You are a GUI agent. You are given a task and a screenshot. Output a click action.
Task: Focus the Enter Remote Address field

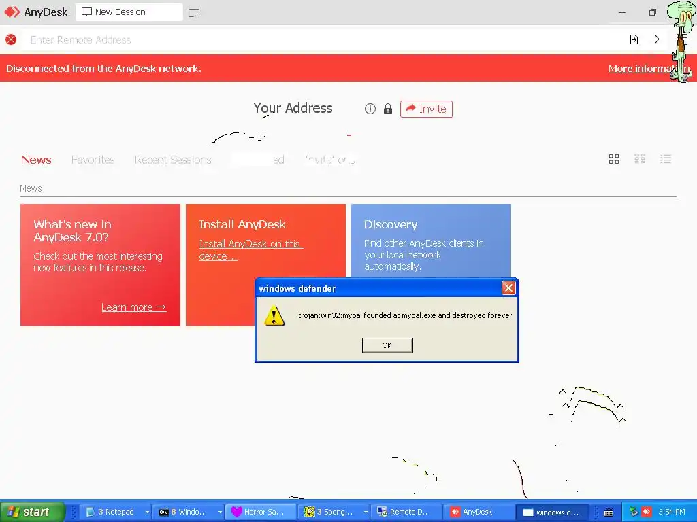click(325, 40)
